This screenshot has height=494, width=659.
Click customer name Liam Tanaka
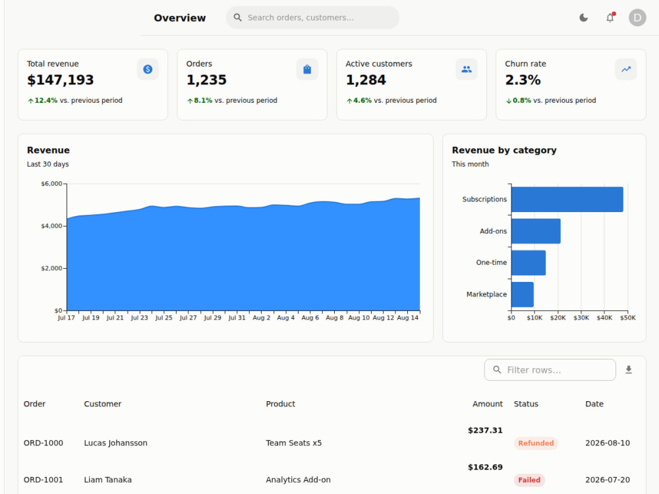[x=107, y=480]
